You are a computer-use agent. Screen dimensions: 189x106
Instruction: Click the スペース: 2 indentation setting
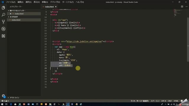point(155,101)
